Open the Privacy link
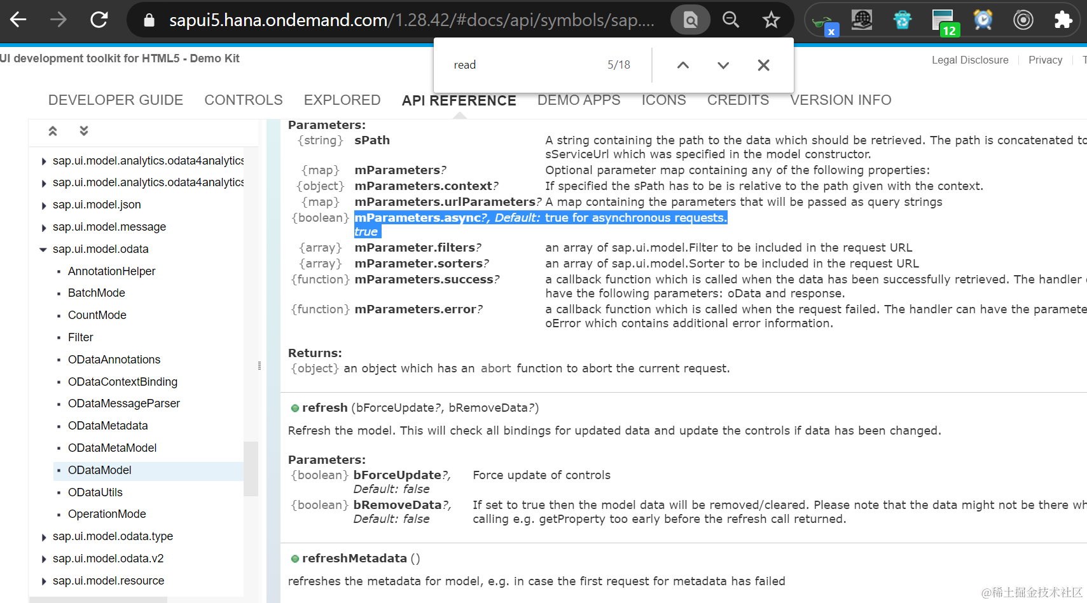 (1045, 60)
